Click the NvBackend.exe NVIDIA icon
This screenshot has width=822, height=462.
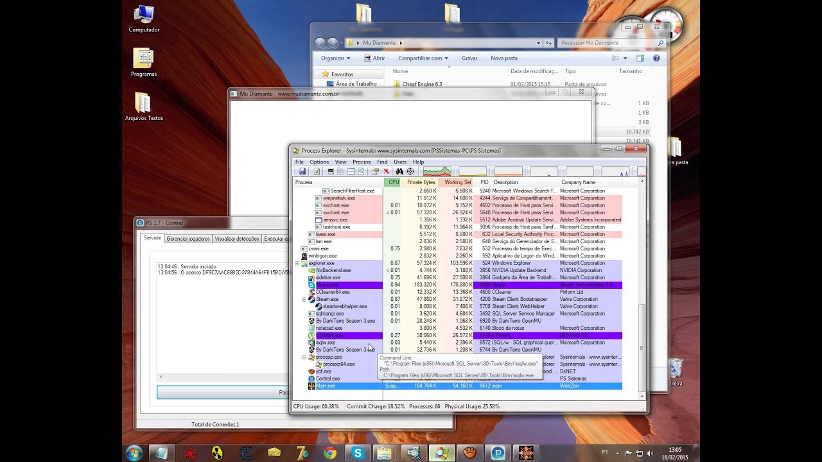point(311,270)
